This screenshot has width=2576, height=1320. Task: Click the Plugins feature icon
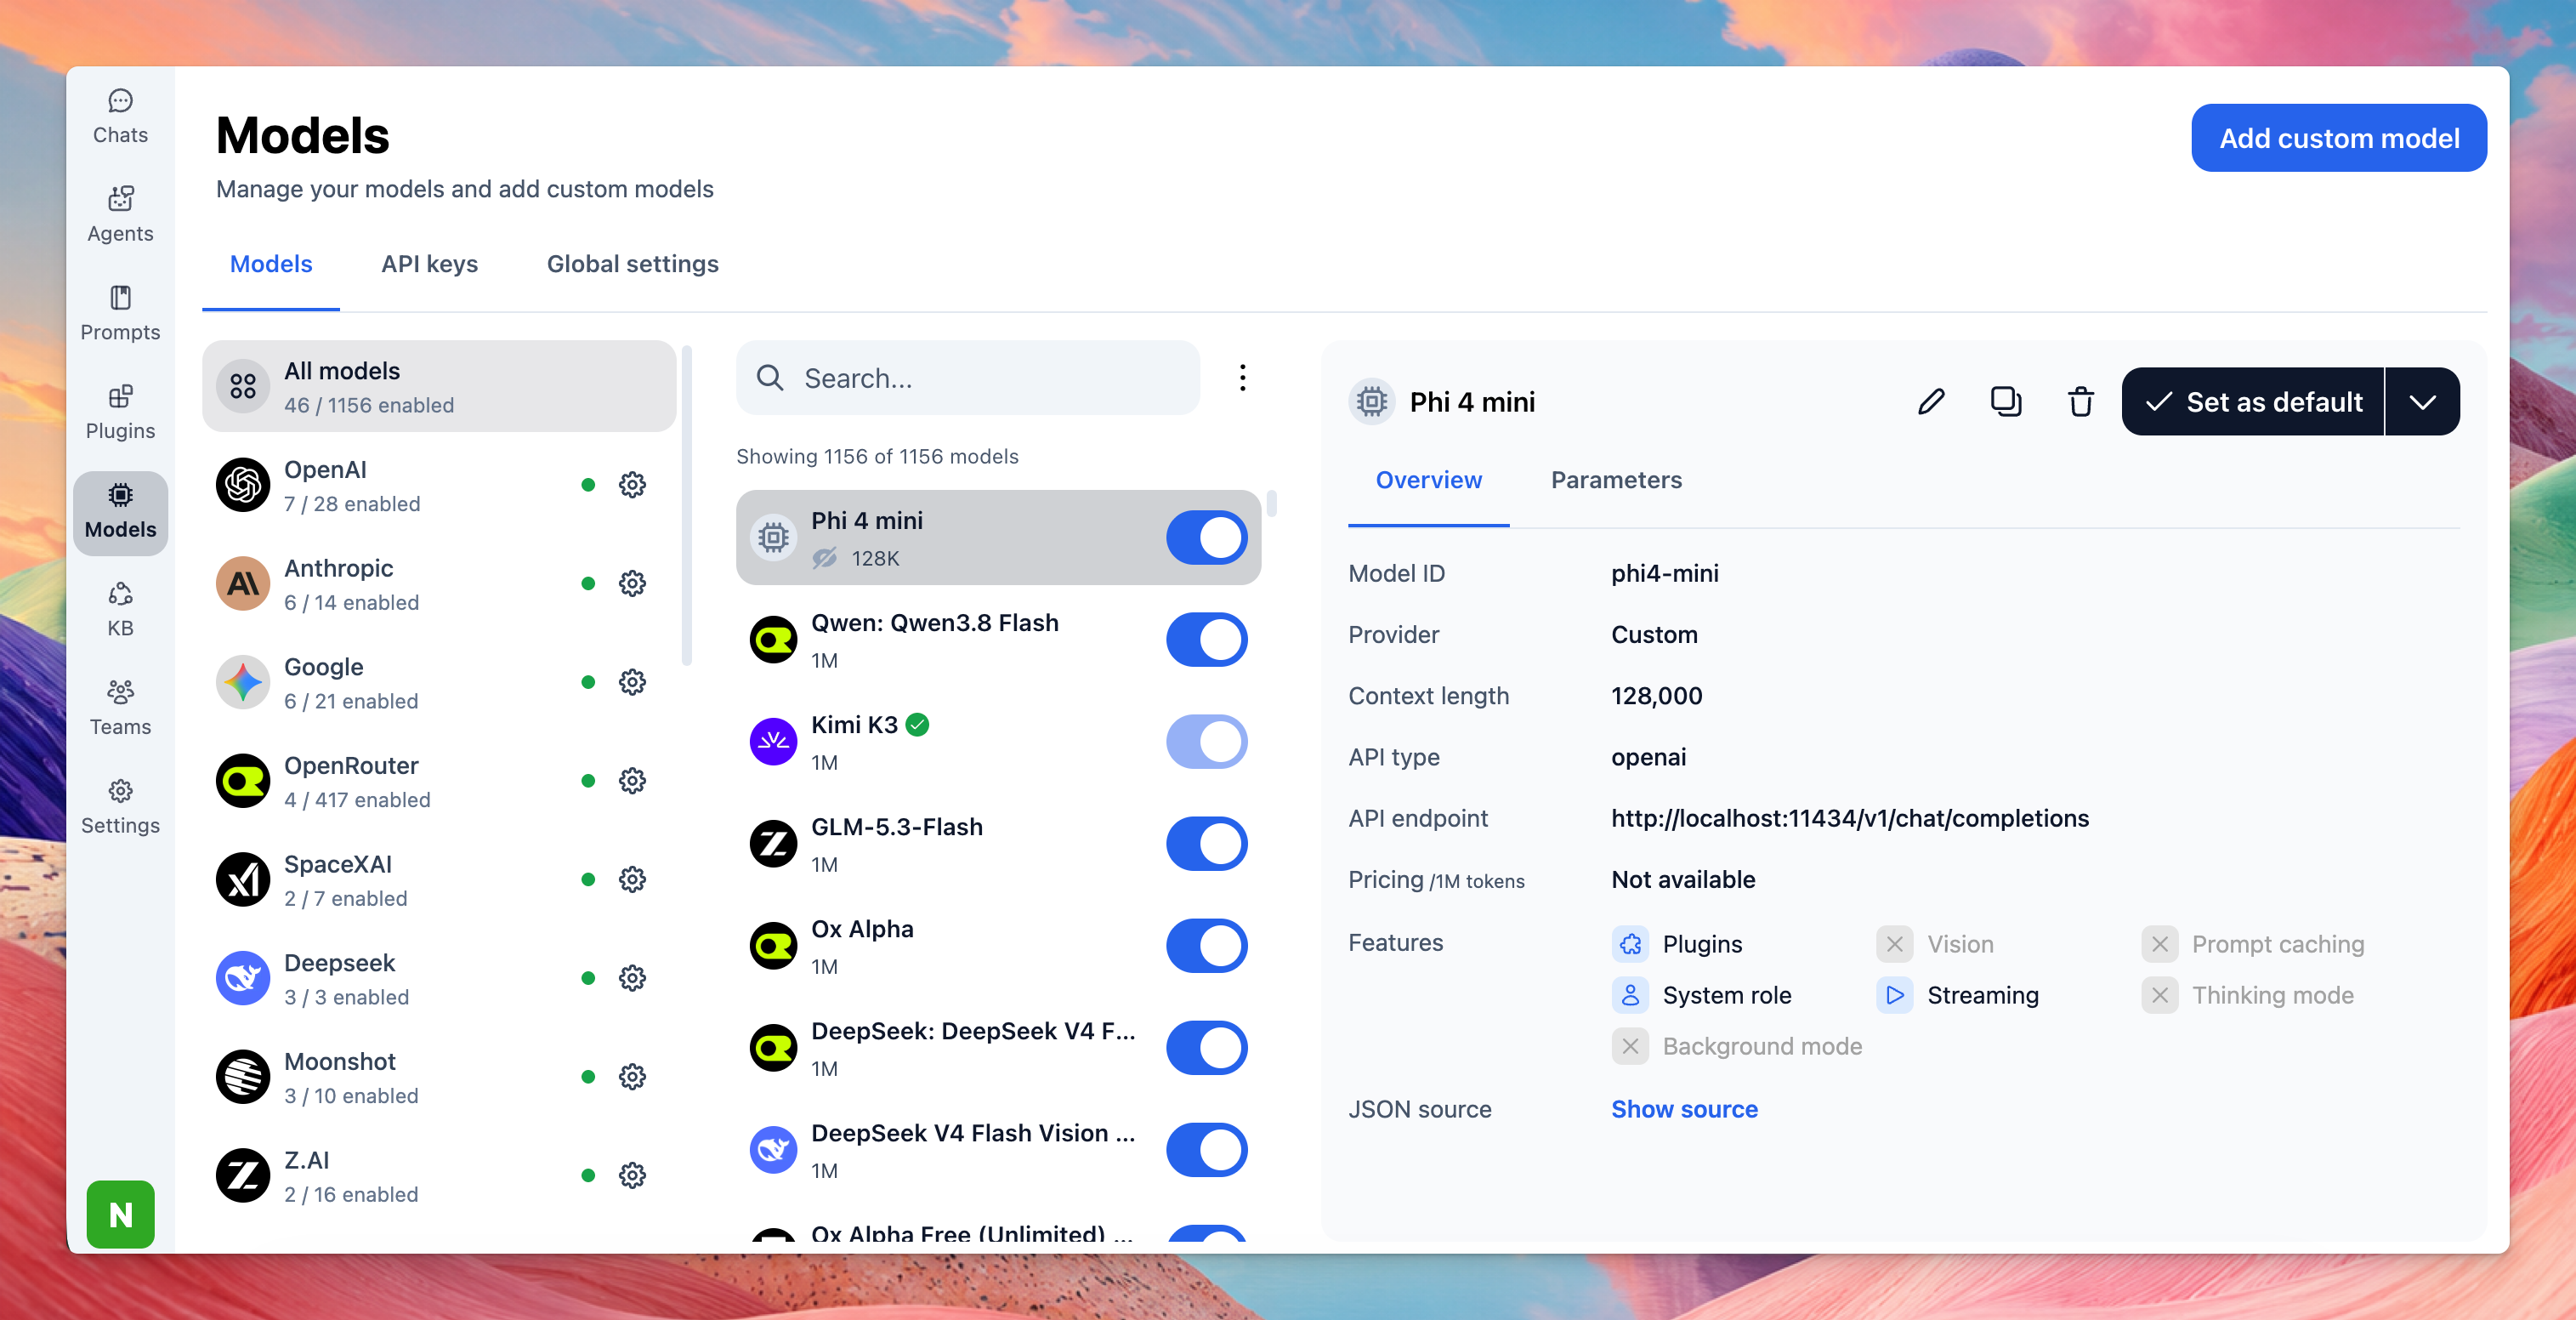pyautogui.click(x=1630, y=944)
